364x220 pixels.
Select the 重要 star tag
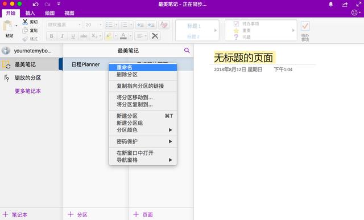(x=242, y=30)
